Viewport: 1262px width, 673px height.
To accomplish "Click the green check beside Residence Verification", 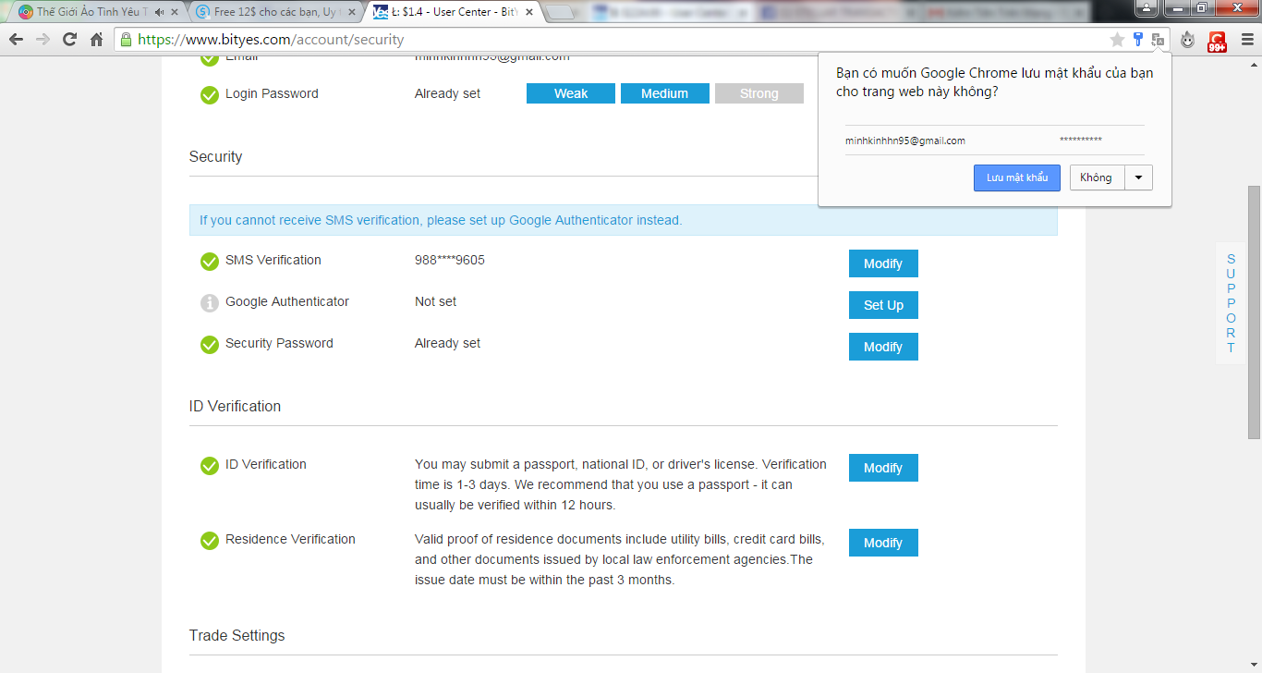I will point(210,540).
